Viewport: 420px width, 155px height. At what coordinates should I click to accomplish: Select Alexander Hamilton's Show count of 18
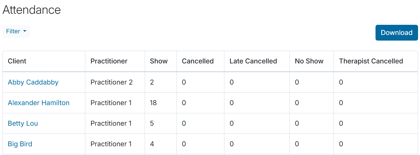pyautogui.click(x=153, y=103)
